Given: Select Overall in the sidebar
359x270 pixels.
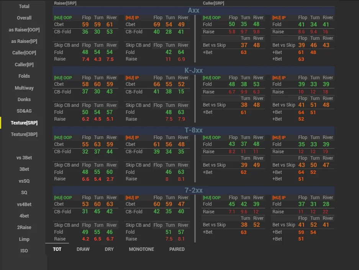Looking at the screenshot, I should pos(24,18).
